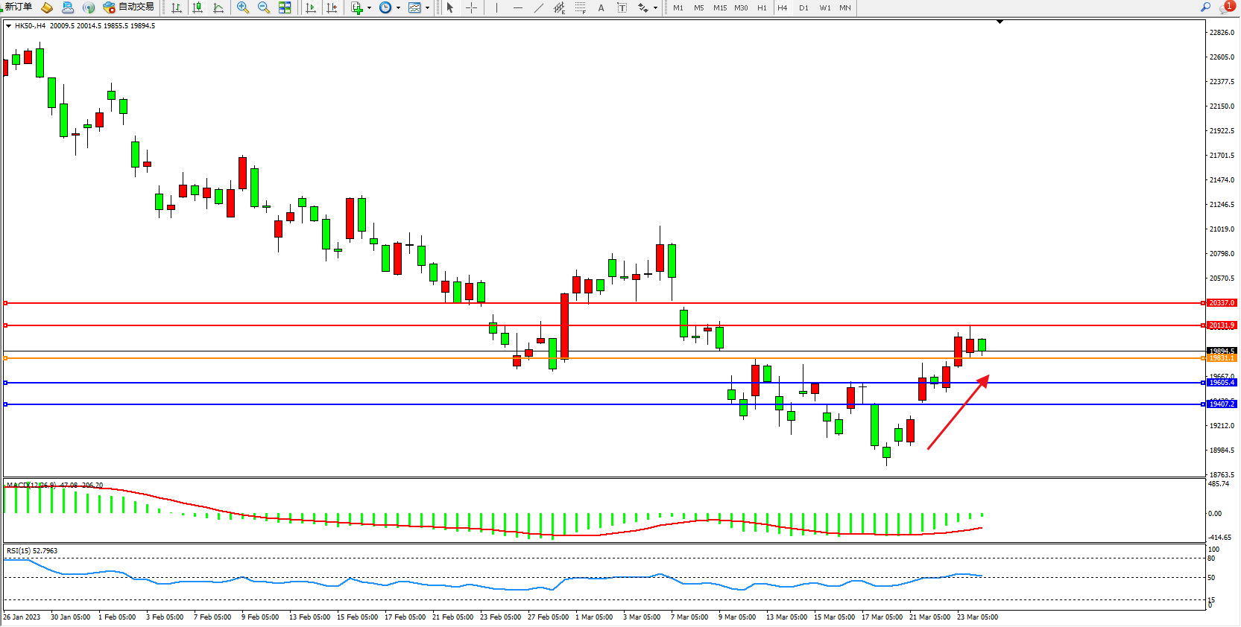Tile chart windows with grid icon

click(285, 8)
